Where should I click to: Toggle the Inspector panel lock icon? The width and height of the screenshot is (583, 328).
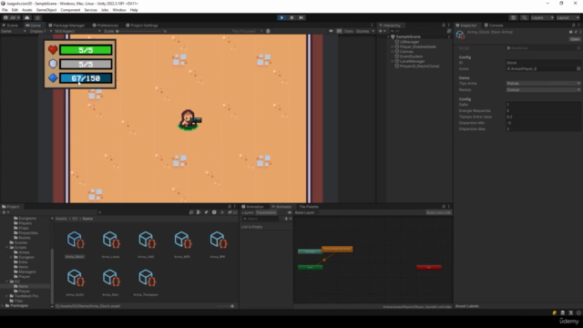point(573,26)
